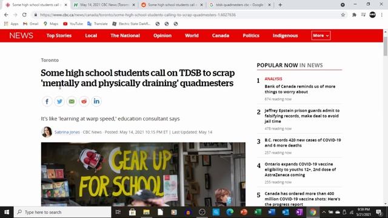Bookmark this page with star icon
Viewport: 388px width, 218px height.
pyautogui.click(x=343, y=15)
